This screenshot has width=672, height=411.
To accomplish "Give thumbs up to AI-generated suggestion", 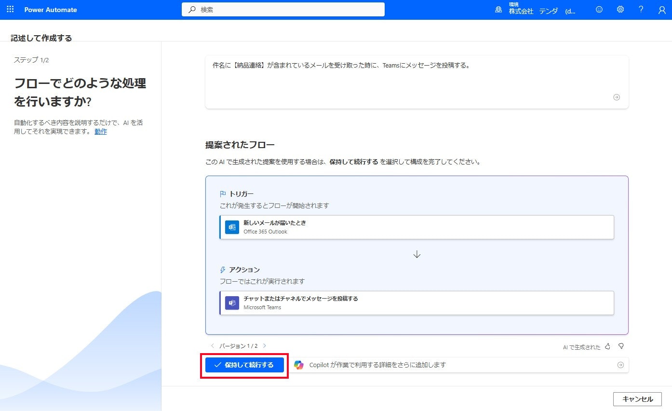I will coord(608,346).
